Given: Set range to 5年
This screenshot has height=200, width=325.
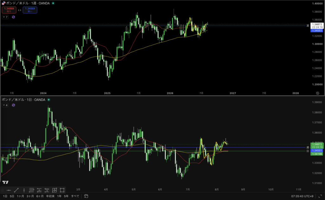Looking at the screenshot, I should pos(66,196).
